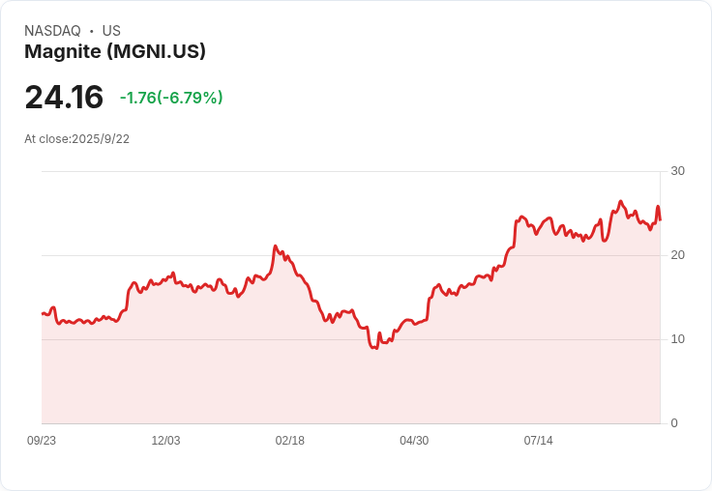Click the 0 price axis label
This screenshot has width=712, height=491.
click(x=674, y=423)
